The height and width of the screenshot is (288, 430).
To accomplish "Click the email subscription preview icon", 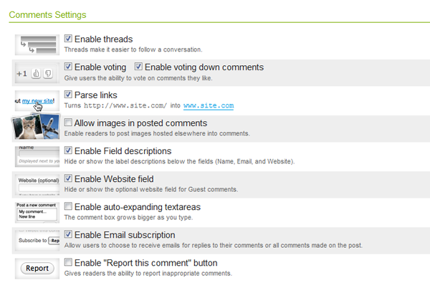I will coord(37,240).
